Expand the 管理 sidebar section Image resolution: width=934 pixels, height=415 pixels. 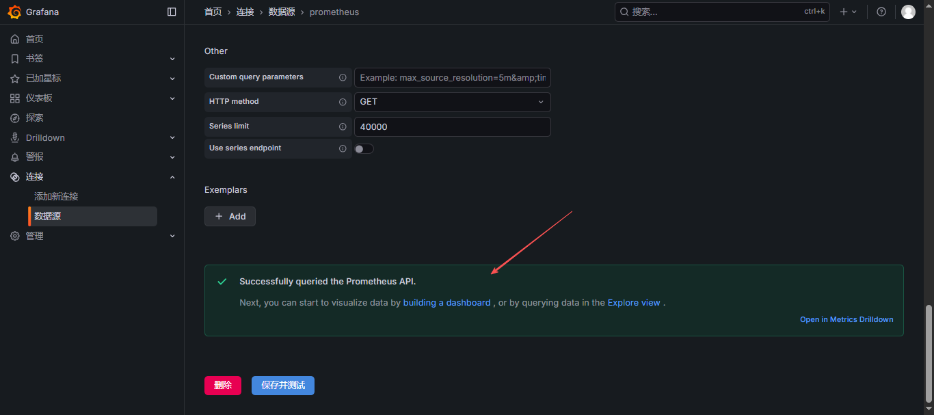[172, 236]
